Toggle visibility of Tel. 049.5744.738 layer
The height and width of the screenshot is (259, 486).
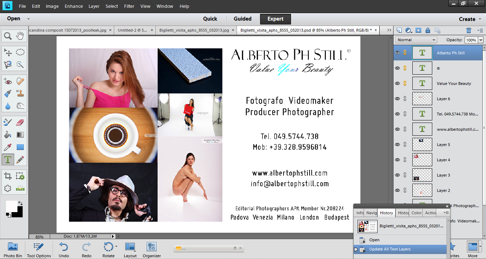pos(397,114)
